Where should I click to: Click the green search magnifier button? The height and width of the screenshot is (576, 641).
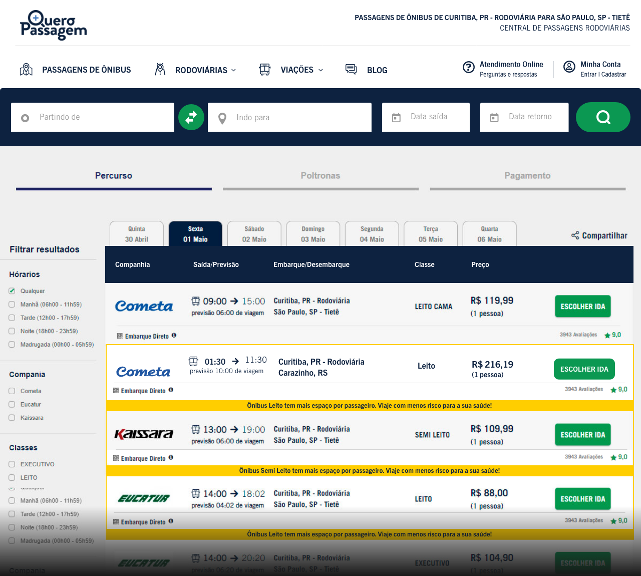pyautogui.click(x=603, y=117)
